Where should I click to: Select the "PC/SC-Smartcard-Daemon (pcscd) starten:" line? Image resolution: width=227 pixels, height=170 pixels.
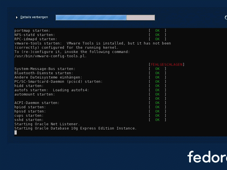(58, 82)
